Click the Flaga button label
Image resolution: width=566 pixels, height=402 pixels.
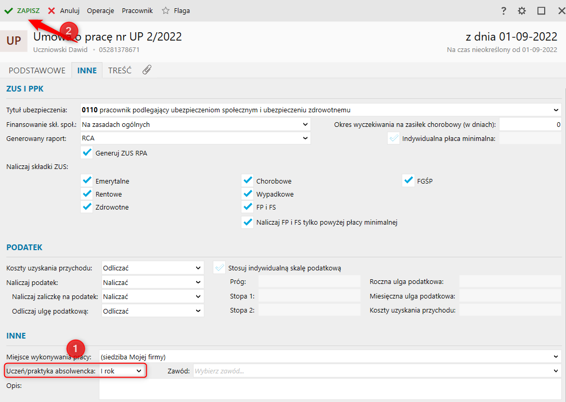(x=182, y=11)
